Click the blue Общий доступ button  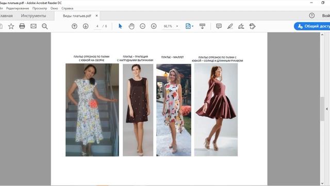(312, 26)
